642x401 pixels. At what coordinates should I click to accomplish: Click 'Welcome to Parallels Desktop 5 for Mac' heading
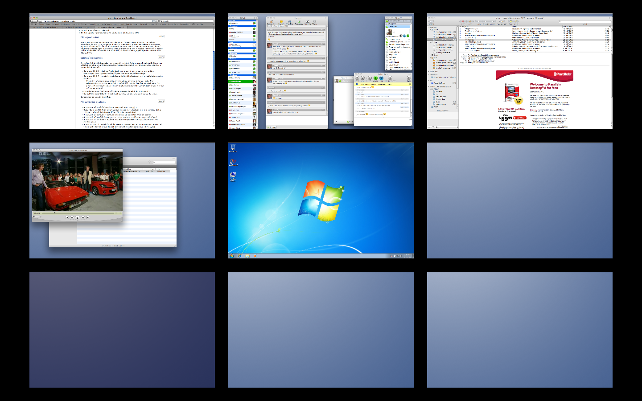[x=546, y=86]
